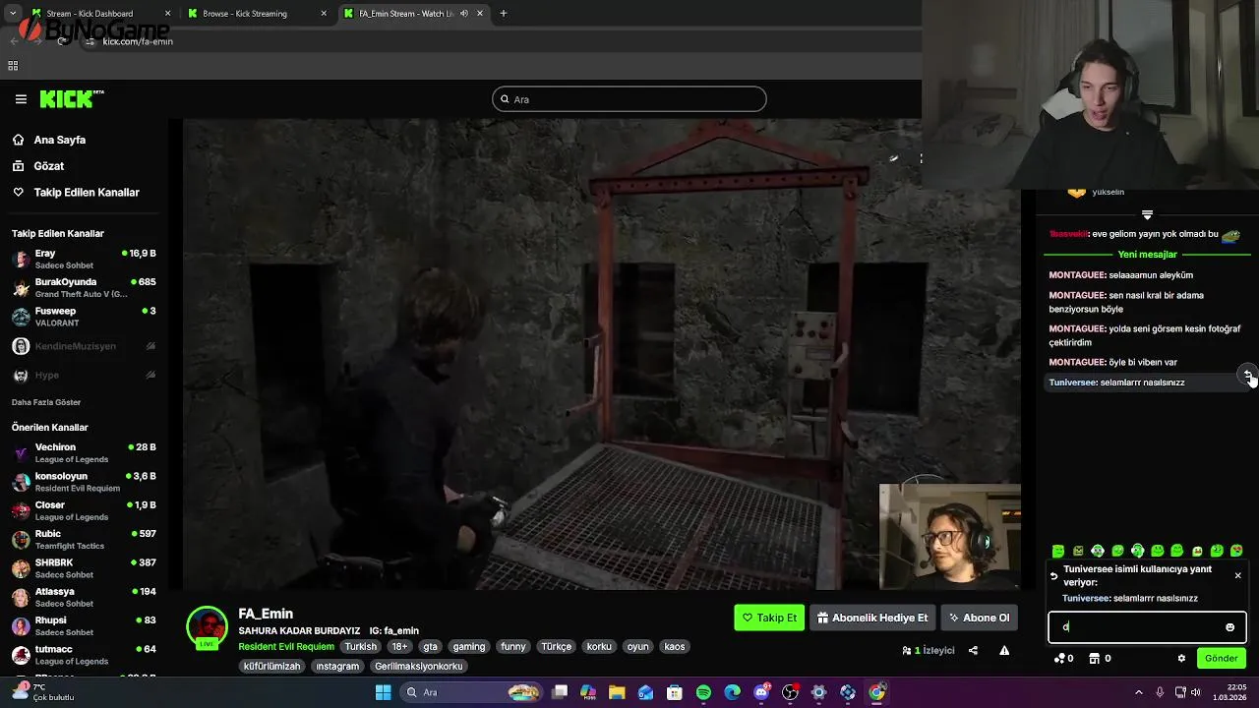This screenshot has height=708, width=1259.
Task: Click the Resident Evil Requiem category link
Action: [286, 646]
